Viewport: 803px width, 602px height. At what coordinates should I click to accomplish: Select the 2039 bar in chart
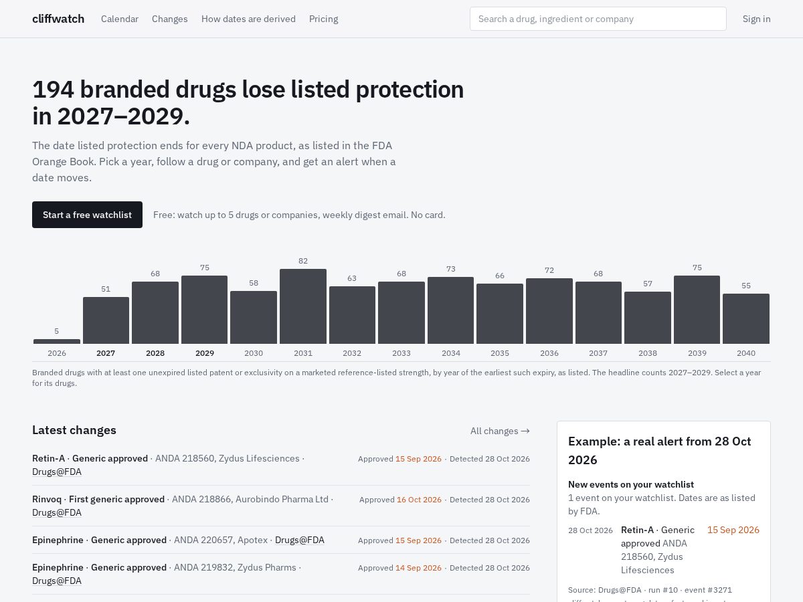[x=697, y=310]
